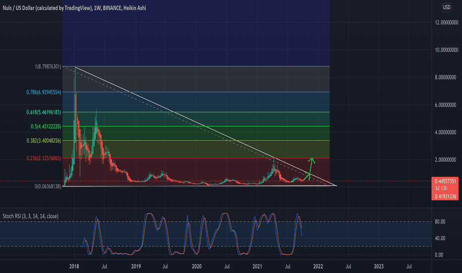Image resolution: width=462 pixels, height=273 pixels.
Task: Click the 2018 label on time axis
Action: [74, 266]
